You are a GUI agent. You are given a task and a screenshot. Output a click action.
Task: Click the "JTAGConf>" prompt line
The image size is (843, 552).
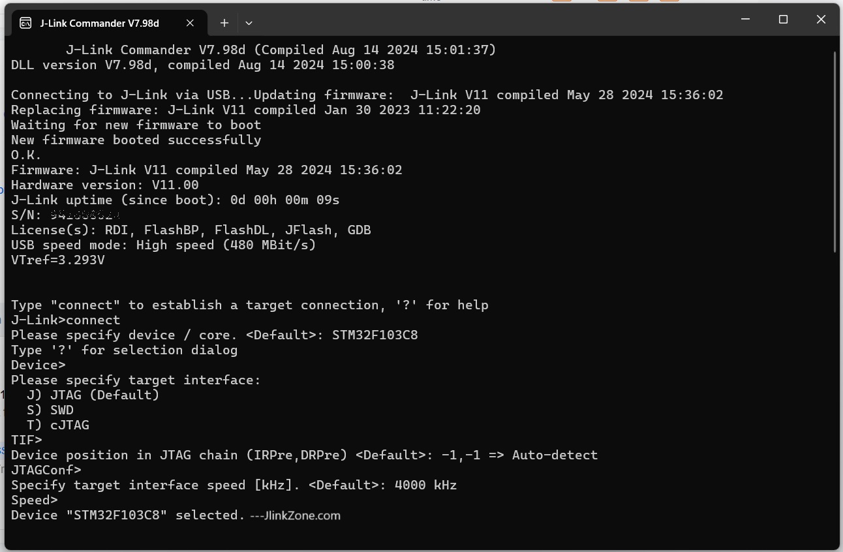coord(46,470)
